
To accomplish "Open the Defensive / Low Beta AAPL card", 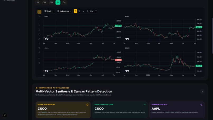I will pyautogui.click(x=177, y=110).
